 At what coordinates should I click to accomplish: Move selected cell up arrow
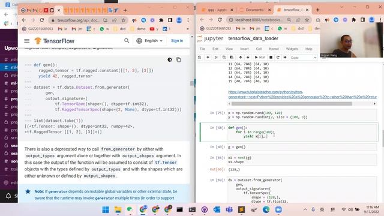click(241, 58)
